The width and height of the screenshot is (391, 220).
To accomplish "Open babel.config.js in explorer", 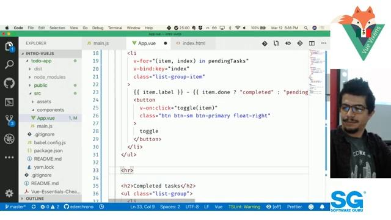I will [x=50, y=142].
